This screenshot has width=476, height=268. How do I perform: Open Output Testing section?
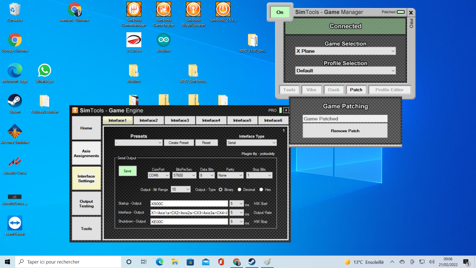click(x=86, y=204)
